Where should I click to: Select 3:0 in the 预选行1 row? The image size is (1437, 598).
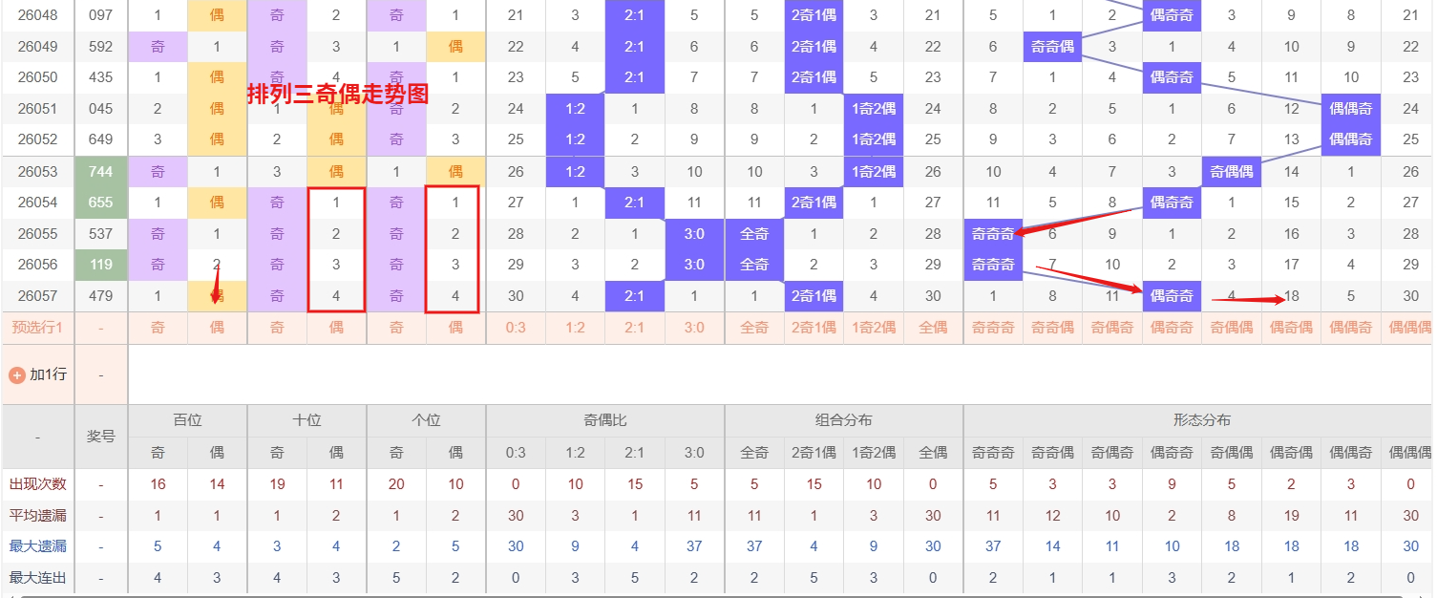click(694, 328)
